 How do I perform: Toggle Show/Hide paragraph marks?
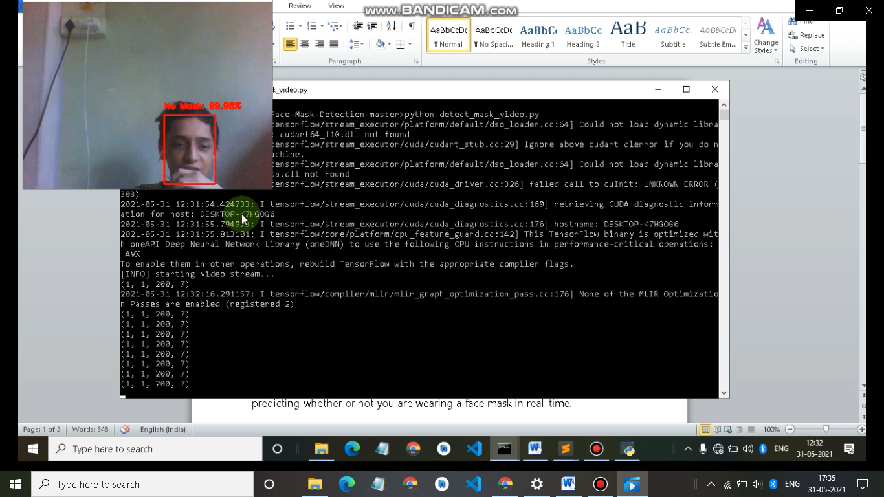point(412,26)
